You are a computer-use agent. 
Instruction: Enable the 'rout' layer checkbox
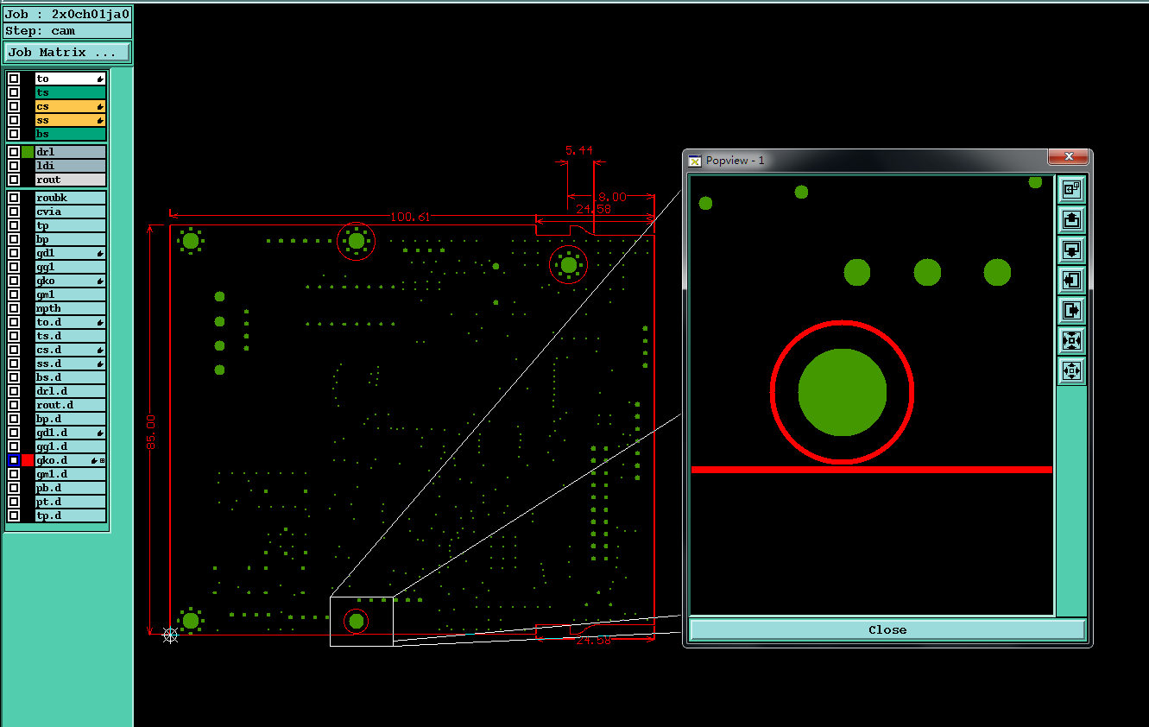pos(14,180)
